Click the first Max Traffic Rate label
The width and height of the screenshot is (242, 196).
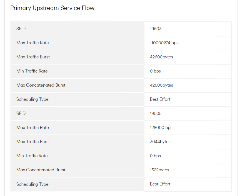(33, 43)
